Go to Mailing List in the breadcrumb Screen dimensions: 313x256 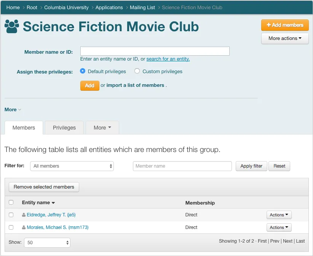pos(142,7)
